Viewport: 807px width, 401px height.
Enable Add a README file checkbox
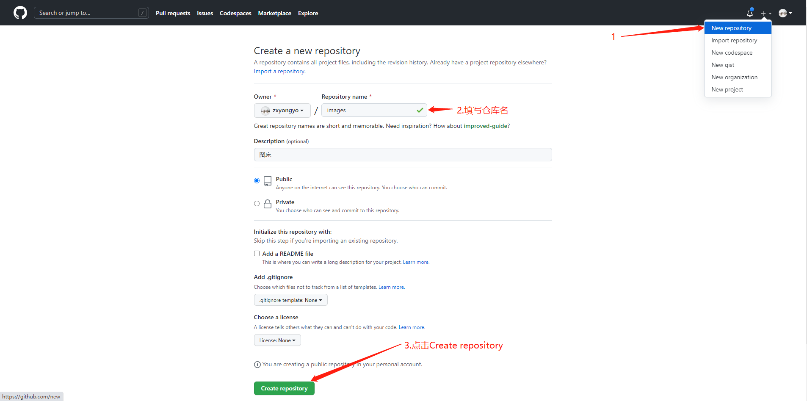[x=257, y=254]
